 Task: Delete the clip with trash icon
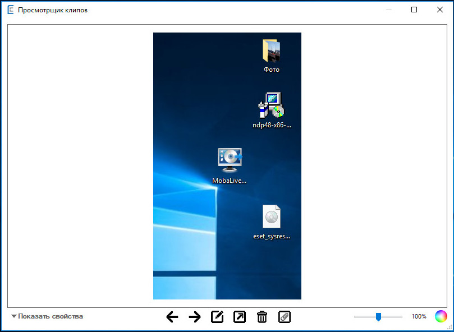[x=262, y=317]
